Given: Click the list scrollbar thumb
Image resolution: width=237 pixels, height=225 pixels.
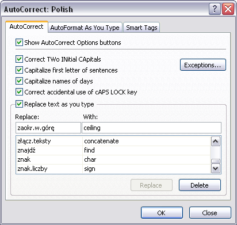Looking at the screenshot, I should click(216, 161).
